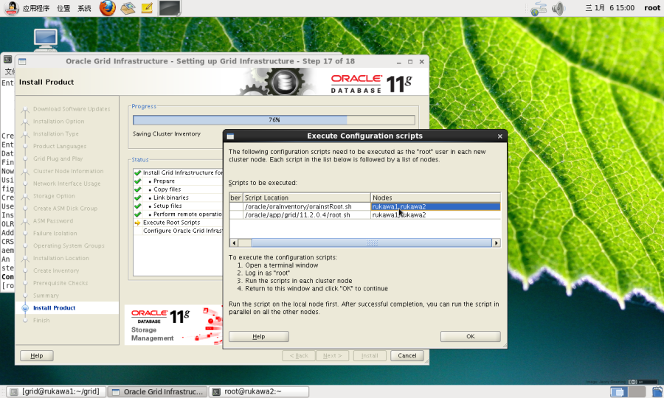Select highlighted rukawa1,rukawa2 nodes cell

pyautogui.click(x=436, y=206)
